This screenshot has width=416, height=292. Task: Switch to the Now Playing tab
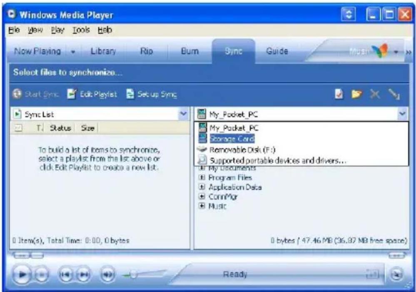pyautogui.click(x=37, y=51)
